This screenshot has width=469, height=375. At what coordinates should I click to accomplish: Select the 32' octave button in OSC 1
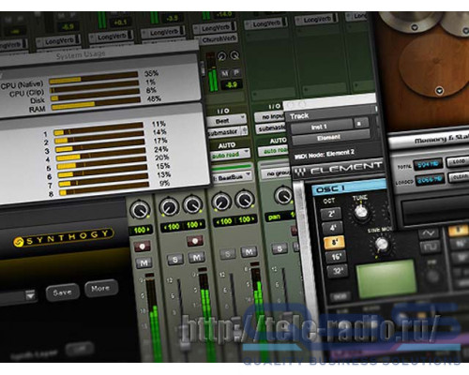click(337, 271)
